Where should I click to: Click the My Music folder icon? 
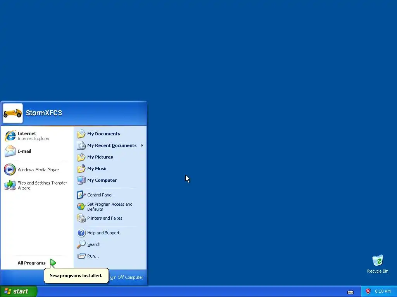[81, 169]
